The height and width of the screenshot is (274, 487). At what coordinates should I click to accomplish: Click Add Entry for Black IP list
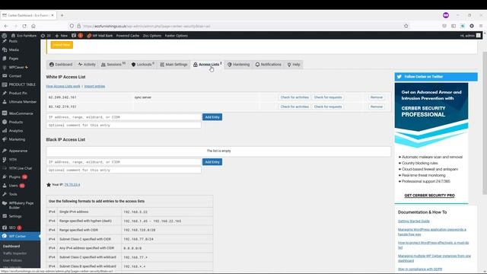[212, 162]
